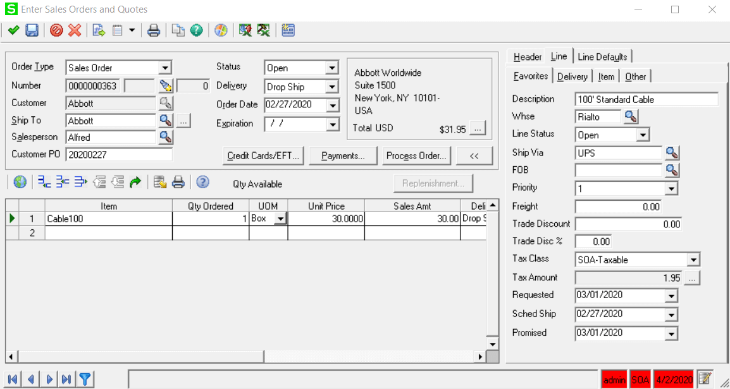Image resolution: width=730 pixels, height=389 pixels.
Task: Expand the Tax Class dropdown
Action: pyautogui.click(x=694, y=259)
